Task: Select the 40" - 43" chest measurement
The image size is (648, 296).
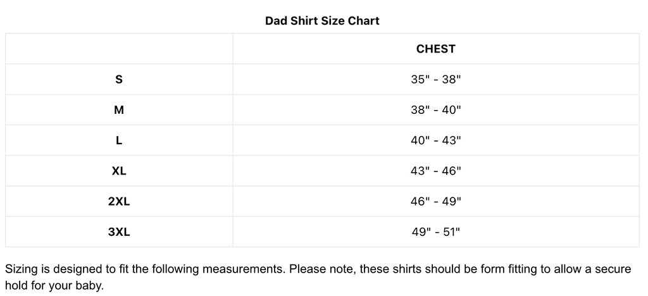Action: (x=435, y=140)
